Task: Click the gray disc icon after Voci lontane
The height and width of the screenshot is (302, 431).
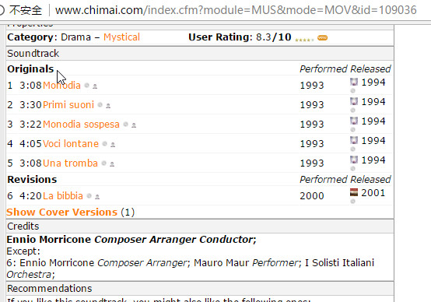Action: click(104, 143)
